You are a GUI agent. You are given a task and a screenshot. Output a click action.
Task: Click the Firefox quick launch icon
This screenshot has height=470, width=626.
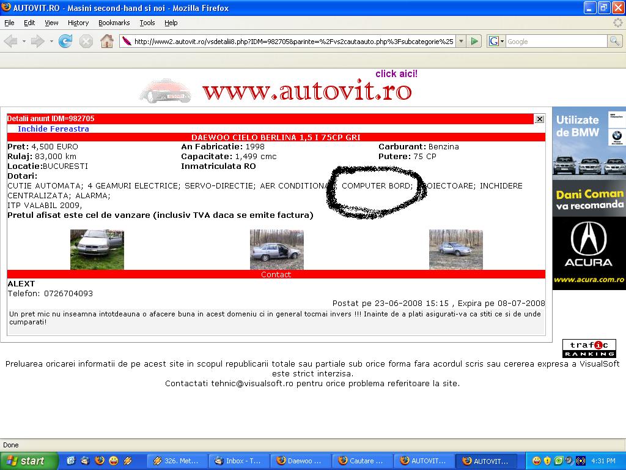pos(99,461)
